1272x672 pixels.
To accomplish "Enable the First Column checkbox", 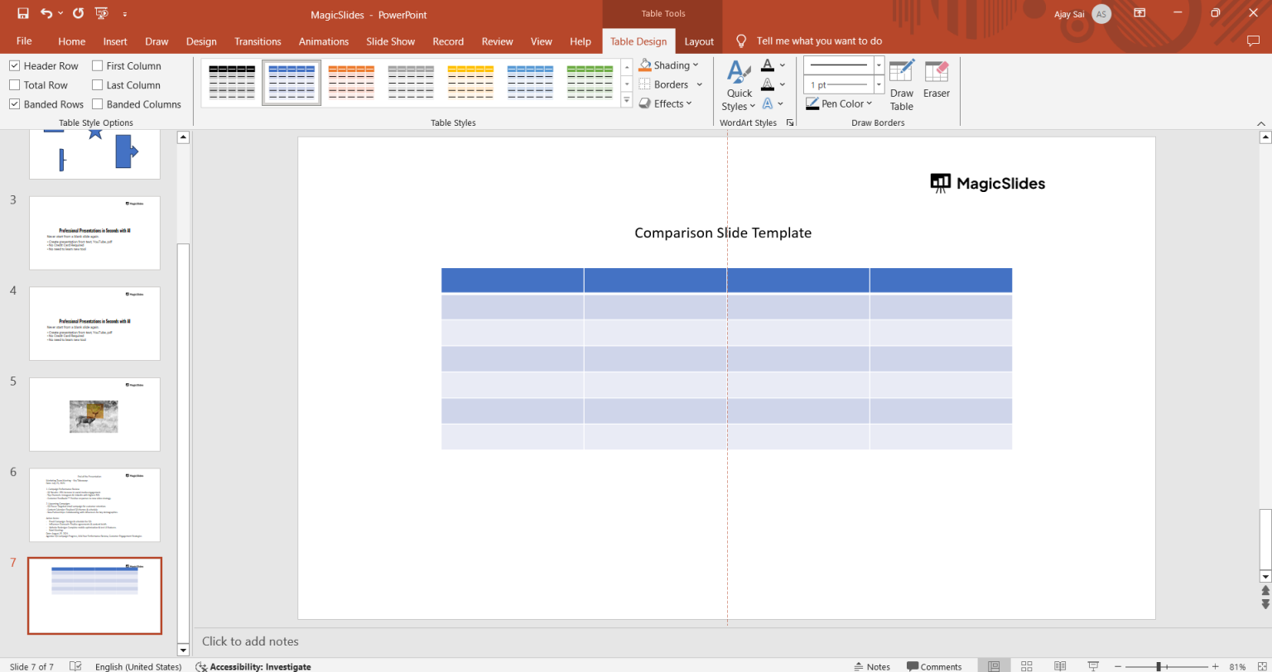I will [x=98, y=65].
